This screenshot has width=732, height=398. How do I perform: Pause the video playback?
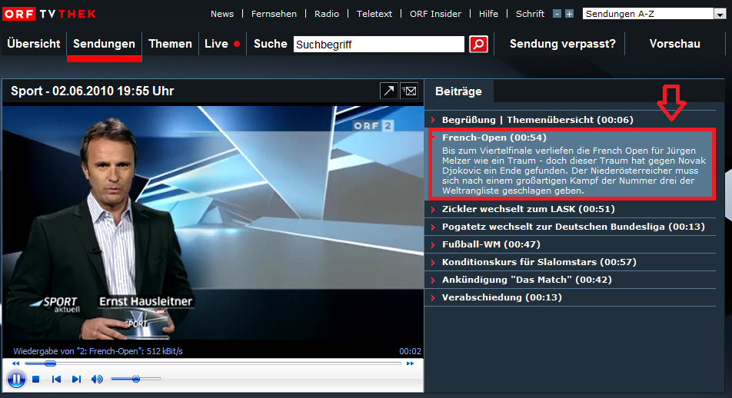click(x=16, y=379)
